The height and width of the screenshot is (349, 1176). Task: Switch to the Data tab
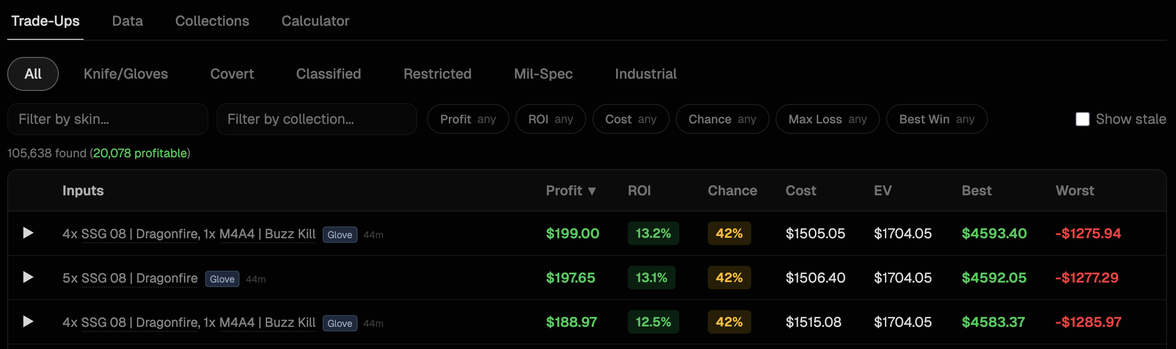(127, 20)
